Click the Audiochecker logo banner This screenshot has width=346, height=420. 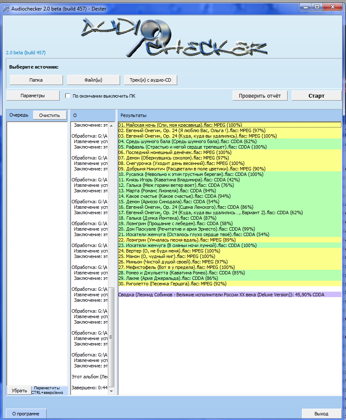pyautogui.click(x=173, y=38)
